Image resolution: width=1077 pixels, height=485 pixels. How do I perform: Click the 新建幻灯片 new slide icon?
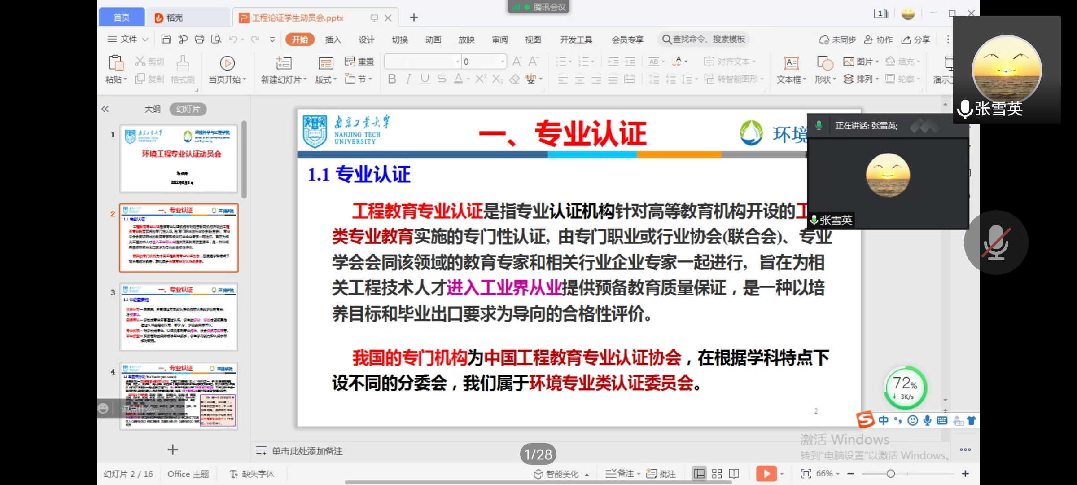(x=284, y=63)
